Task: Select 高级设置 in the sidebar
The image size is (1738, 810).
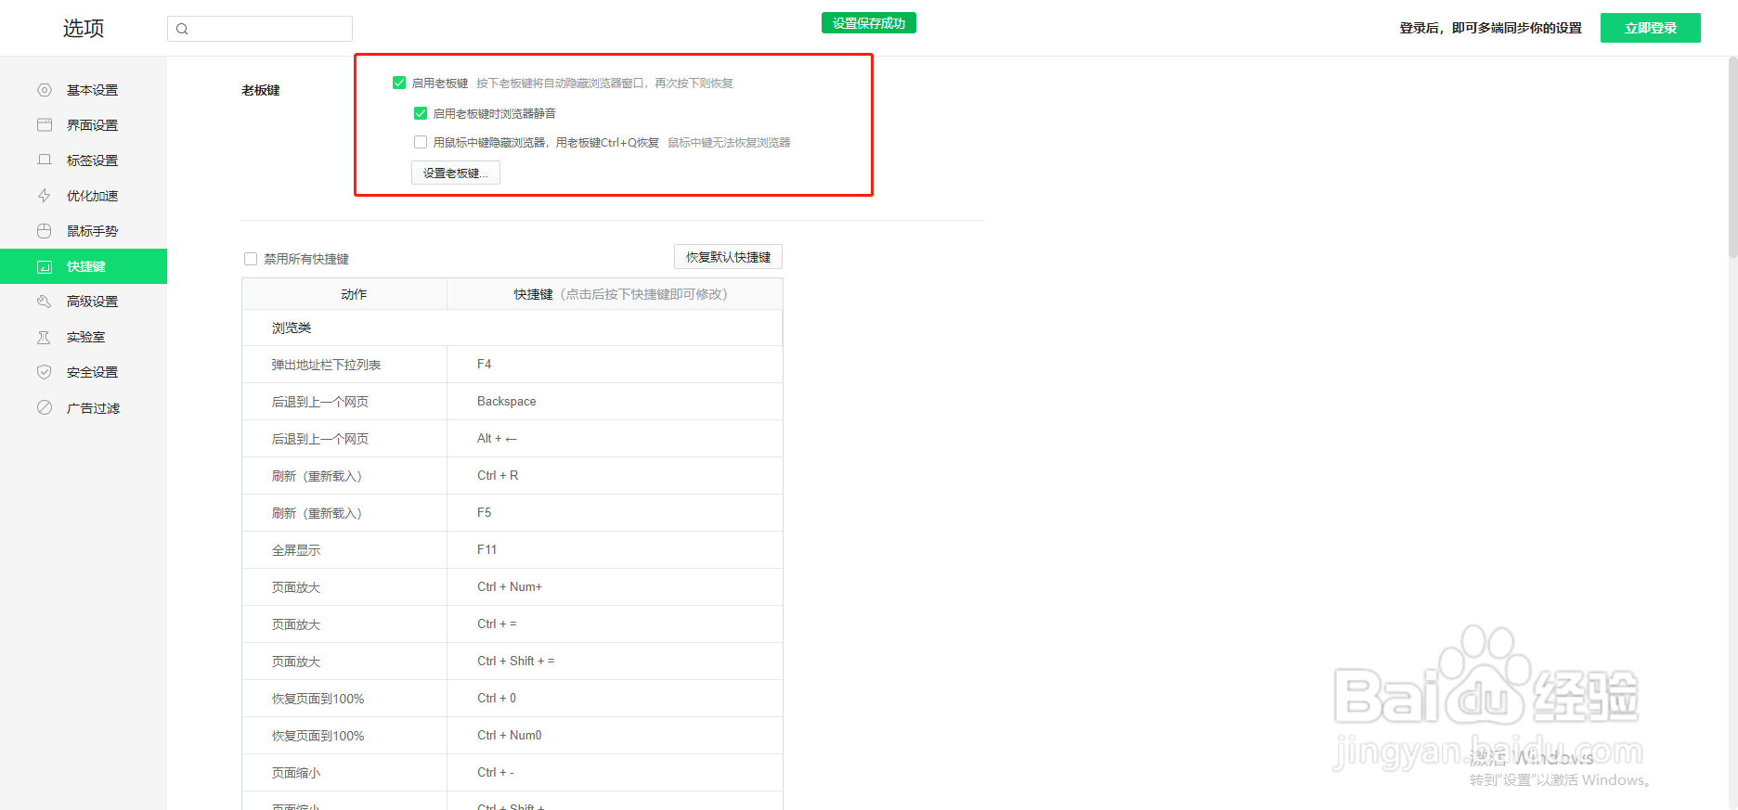Action: [x=84, y=302]
